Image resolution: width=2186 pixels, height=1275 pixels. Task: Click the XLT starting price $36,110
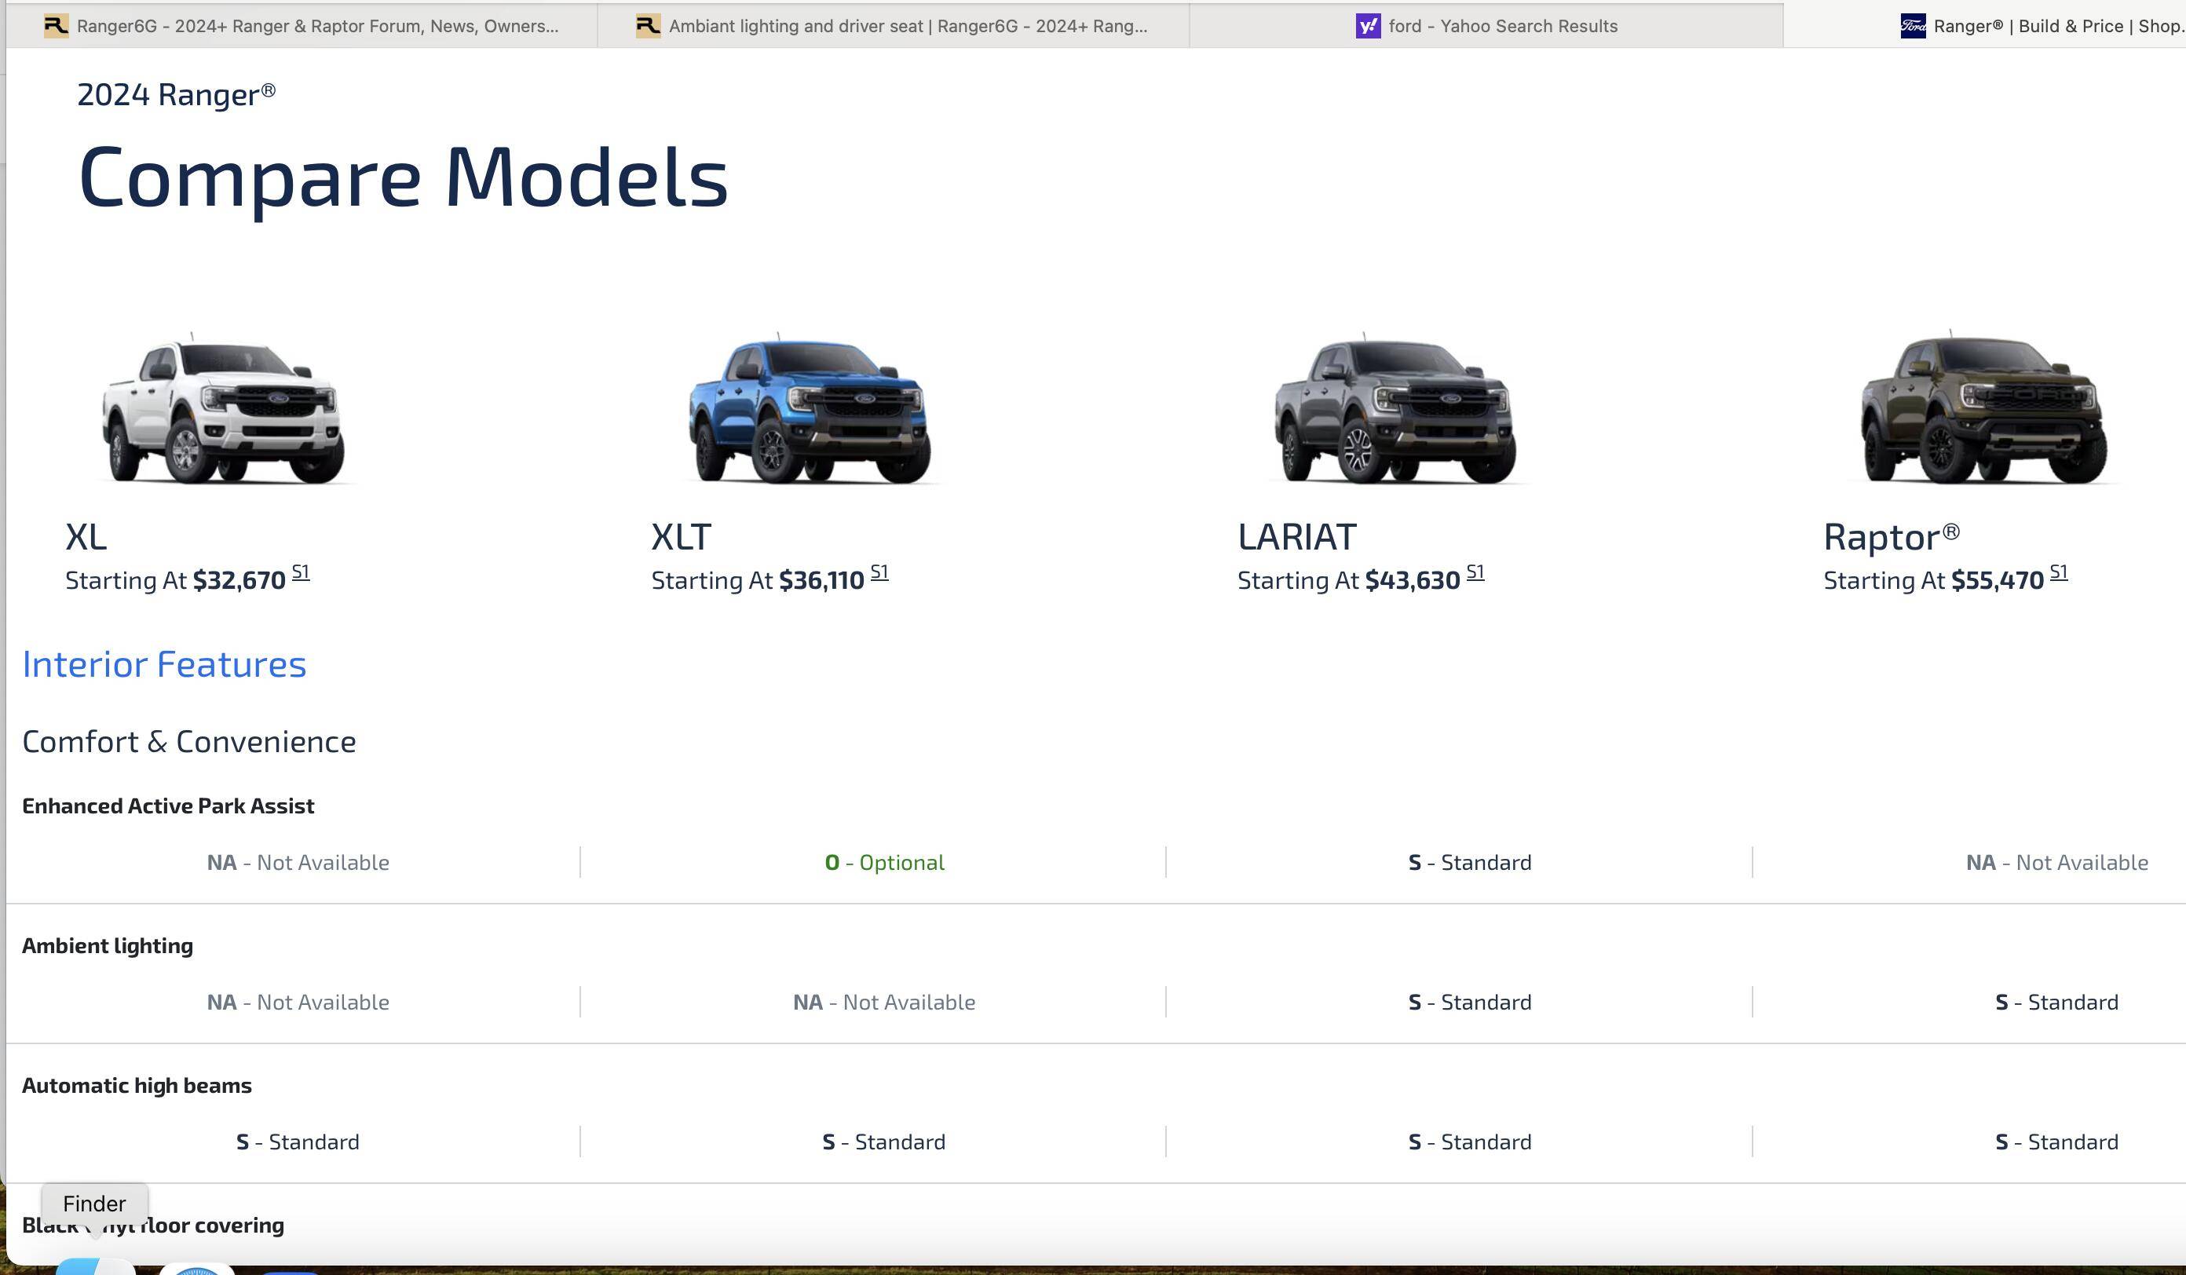click(x=821, y=581)
